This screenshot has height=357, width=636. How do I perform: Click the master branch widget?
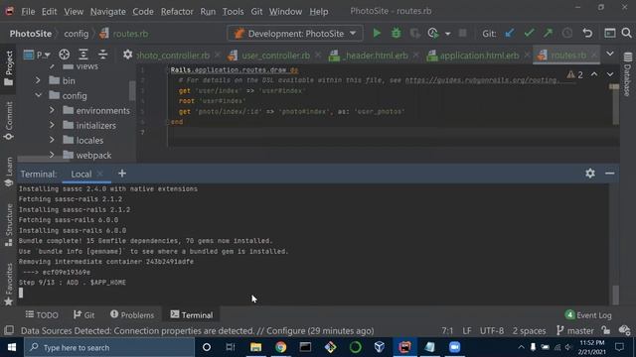tap(574, 330)
